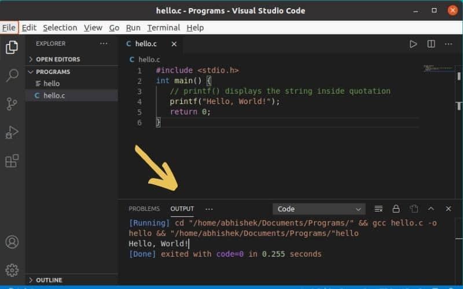463x289 pixels.
Task: Open the Search view in activity bar
Action: pyautogui.click(x=12, y=75)
